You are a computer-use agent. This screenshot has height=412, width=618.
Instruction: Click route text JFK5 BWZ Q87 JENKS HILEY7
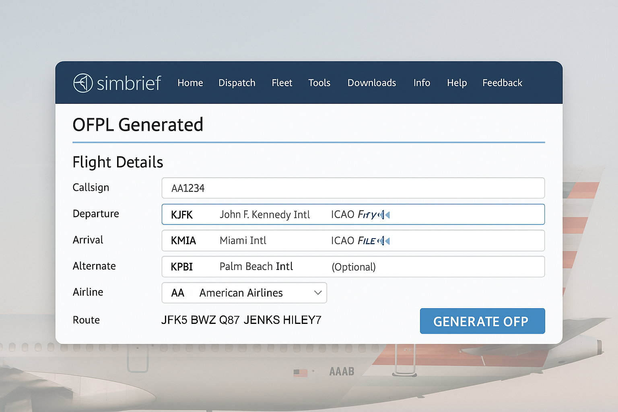tap(241, 320)
